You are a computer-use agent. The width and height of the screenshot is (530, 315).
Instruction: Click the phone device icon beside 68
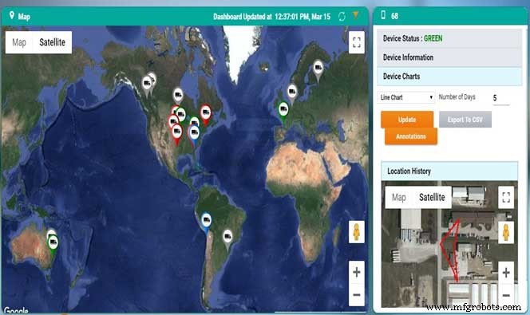[383, 15]
